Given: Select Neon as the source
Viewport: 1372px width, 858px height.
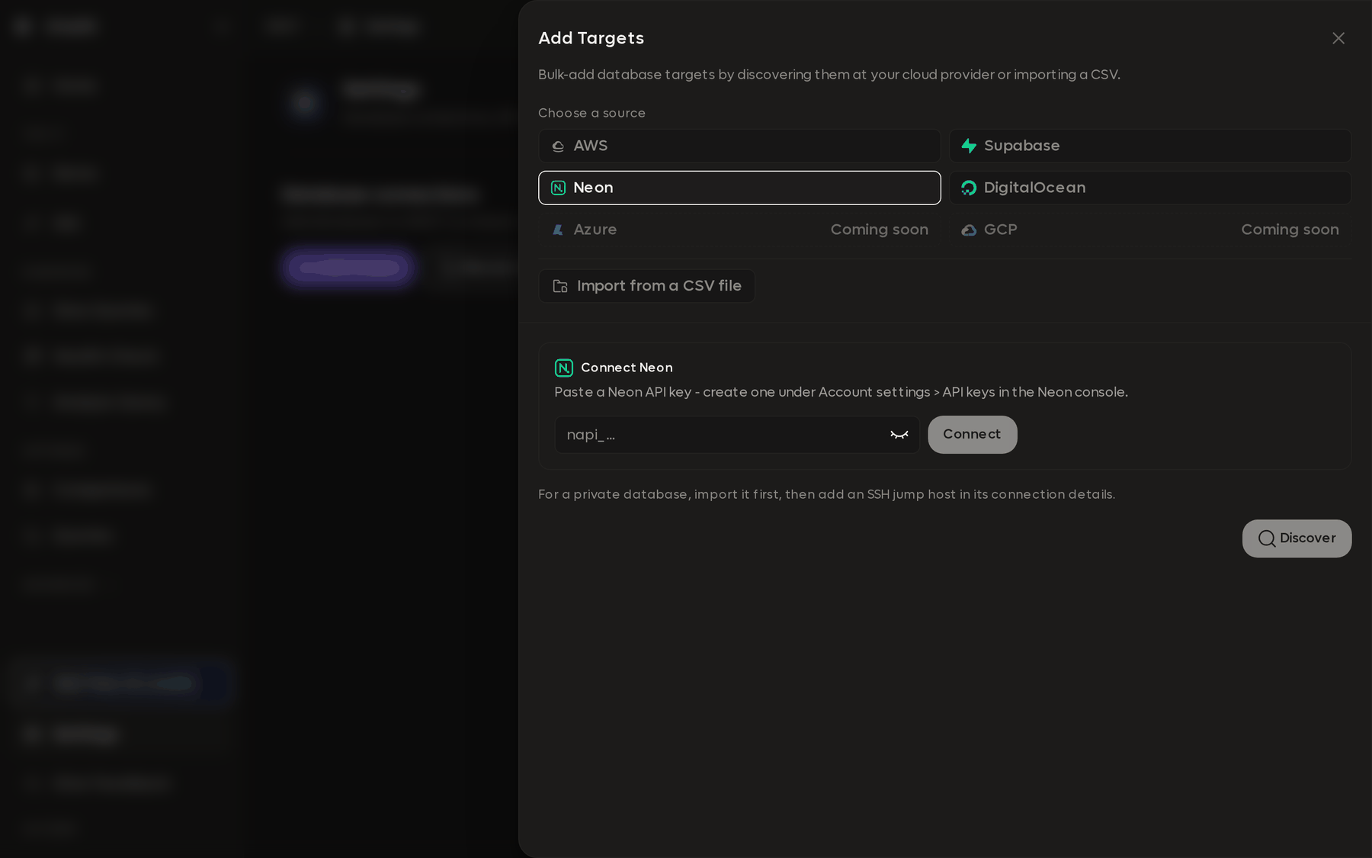Looking at the screenshot, I should [x=739, y=188].
